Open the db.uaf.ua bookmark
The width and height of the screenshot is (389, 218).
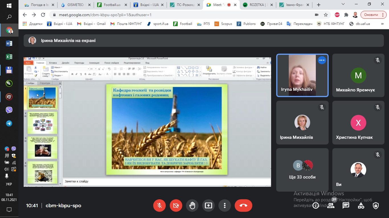(360, 24)
